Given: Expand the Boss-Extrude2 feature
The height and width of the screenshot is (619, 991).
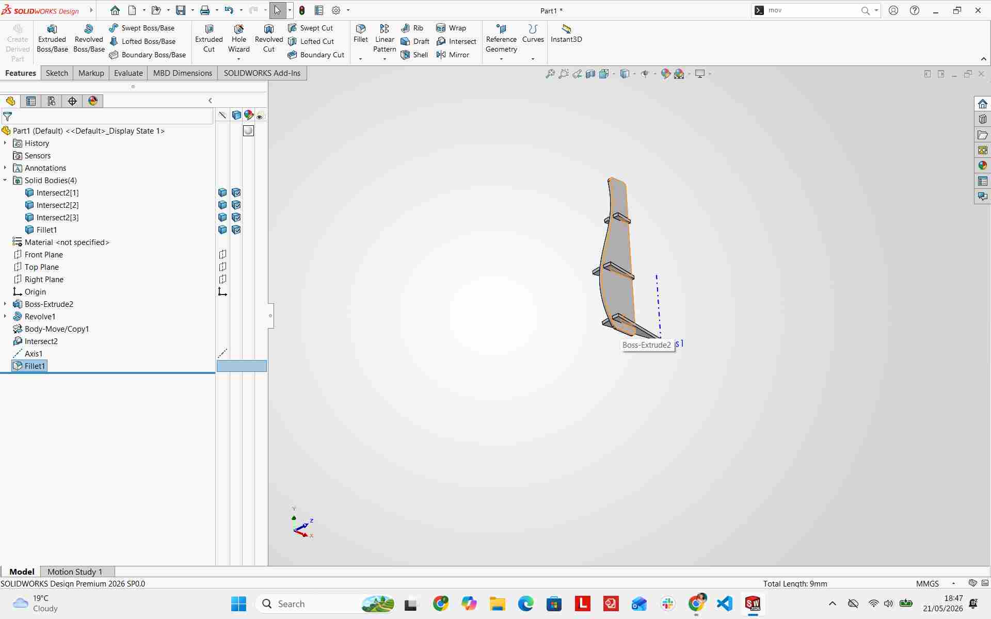Looking at the screenshot, I should click(x=5, y=304).
